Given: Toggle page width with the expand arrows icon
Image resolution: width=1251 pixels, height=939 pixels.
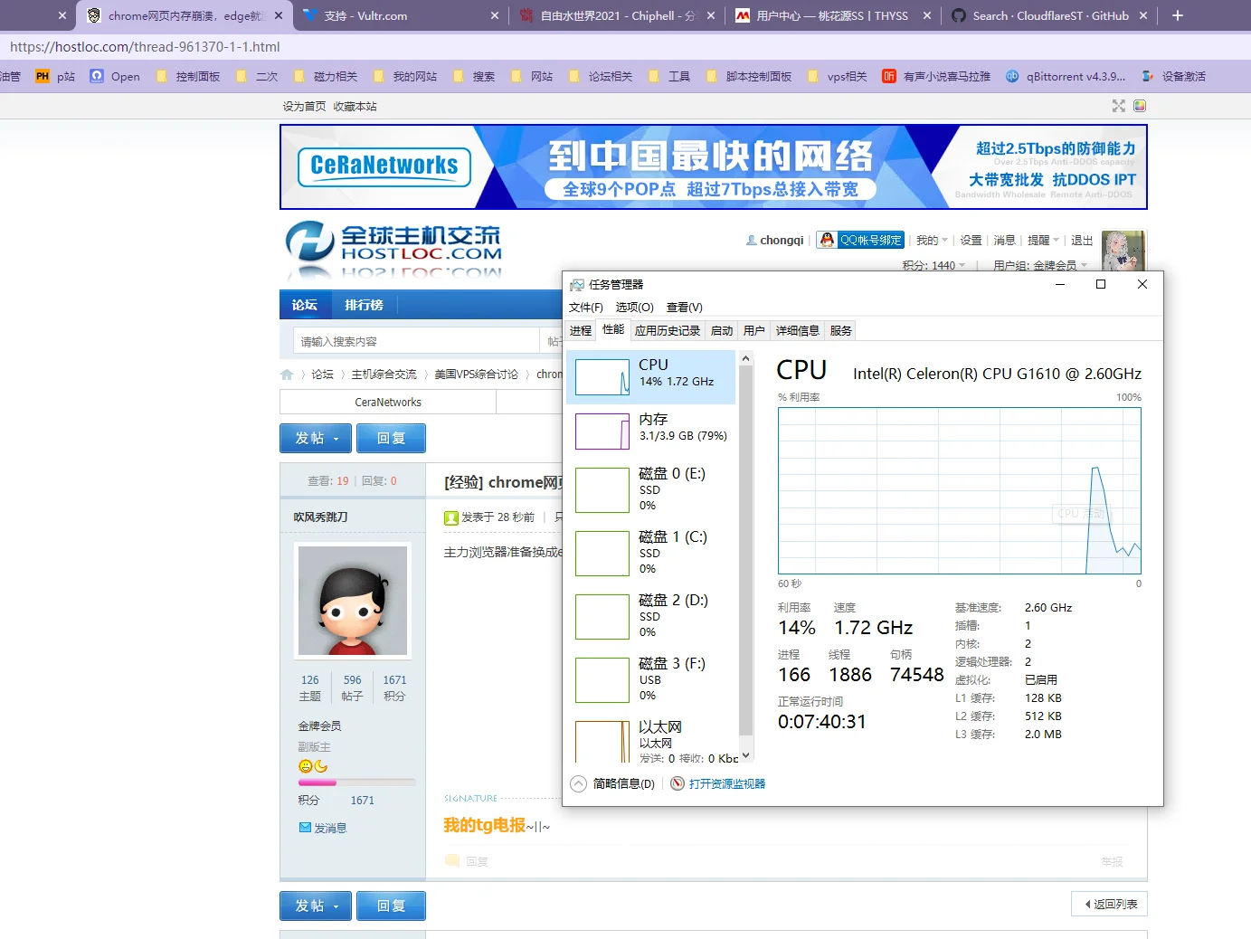Looking at the screenshot, I should [x=1119, y=106].
